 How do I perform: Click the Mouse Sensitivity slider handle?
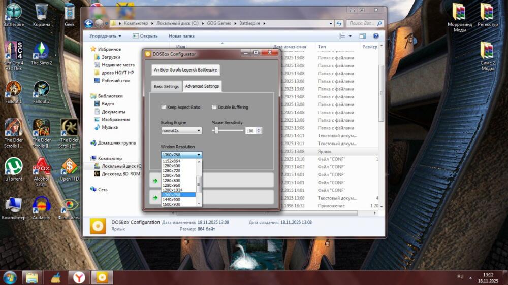(x=216, y=131)
